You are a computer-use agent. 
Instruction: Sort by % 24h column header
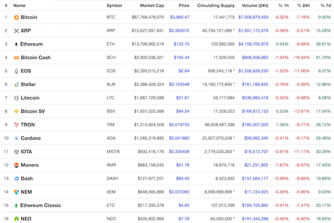click(x=303, y=6)
